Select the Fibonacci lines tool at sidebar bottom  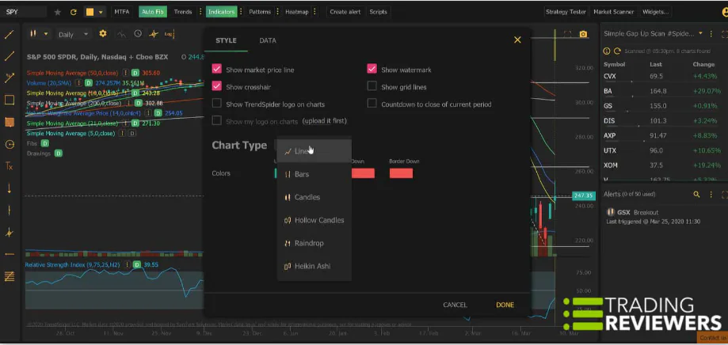(10, 276)
